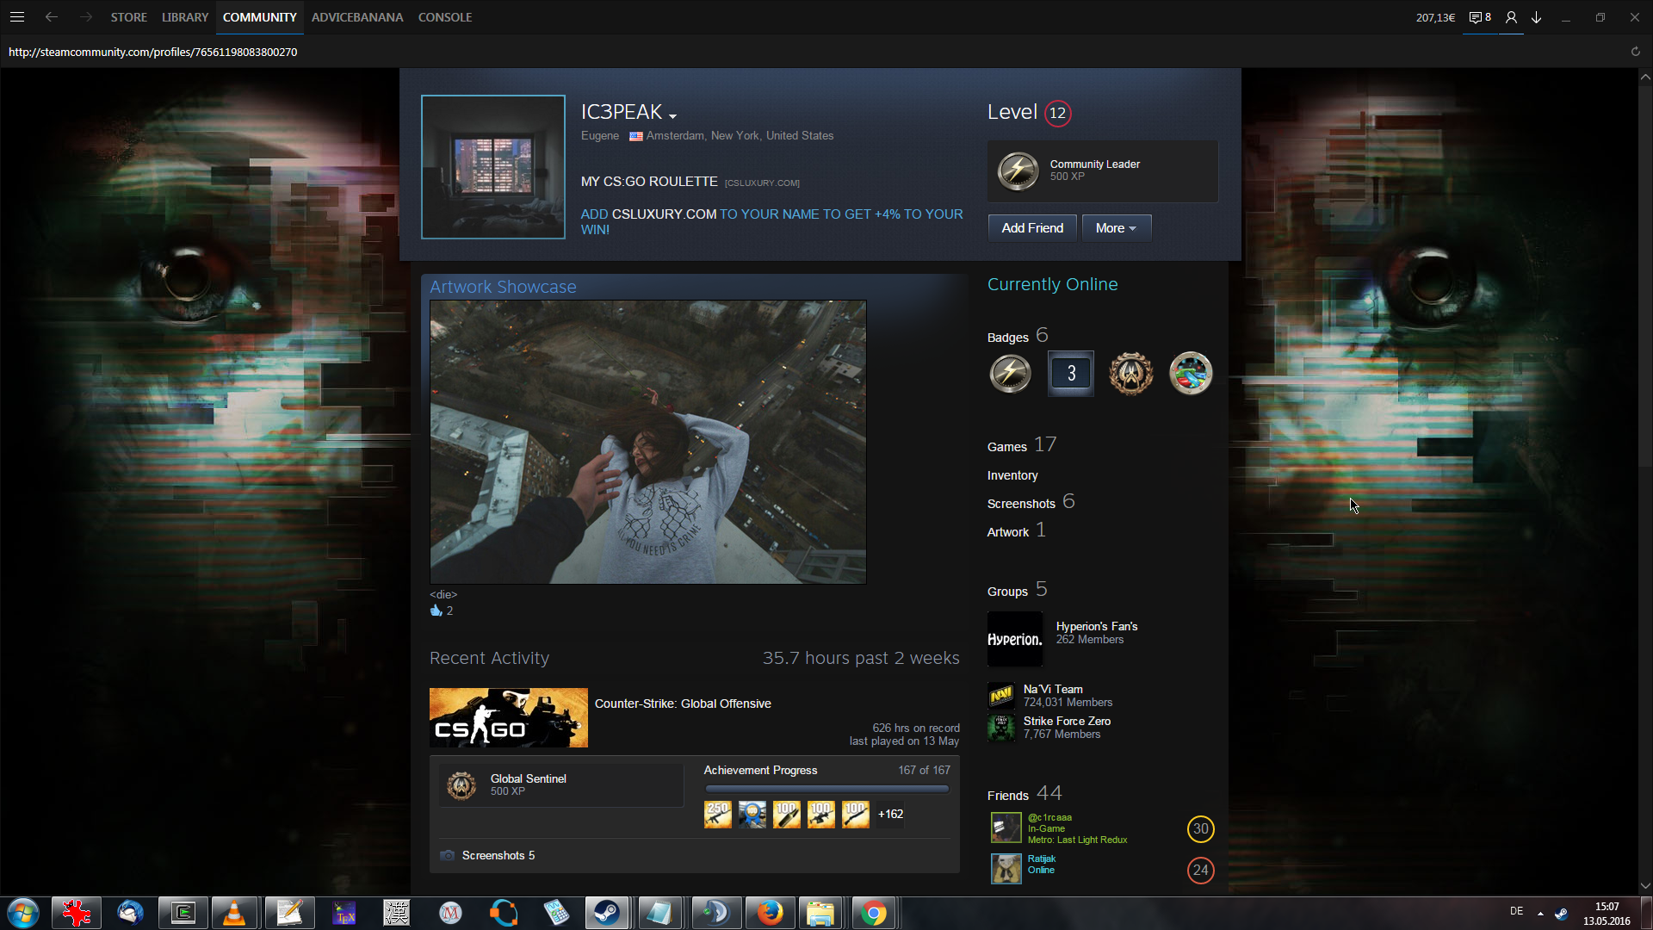
Task: Expand the +162 achievements list
Action: 890,814
